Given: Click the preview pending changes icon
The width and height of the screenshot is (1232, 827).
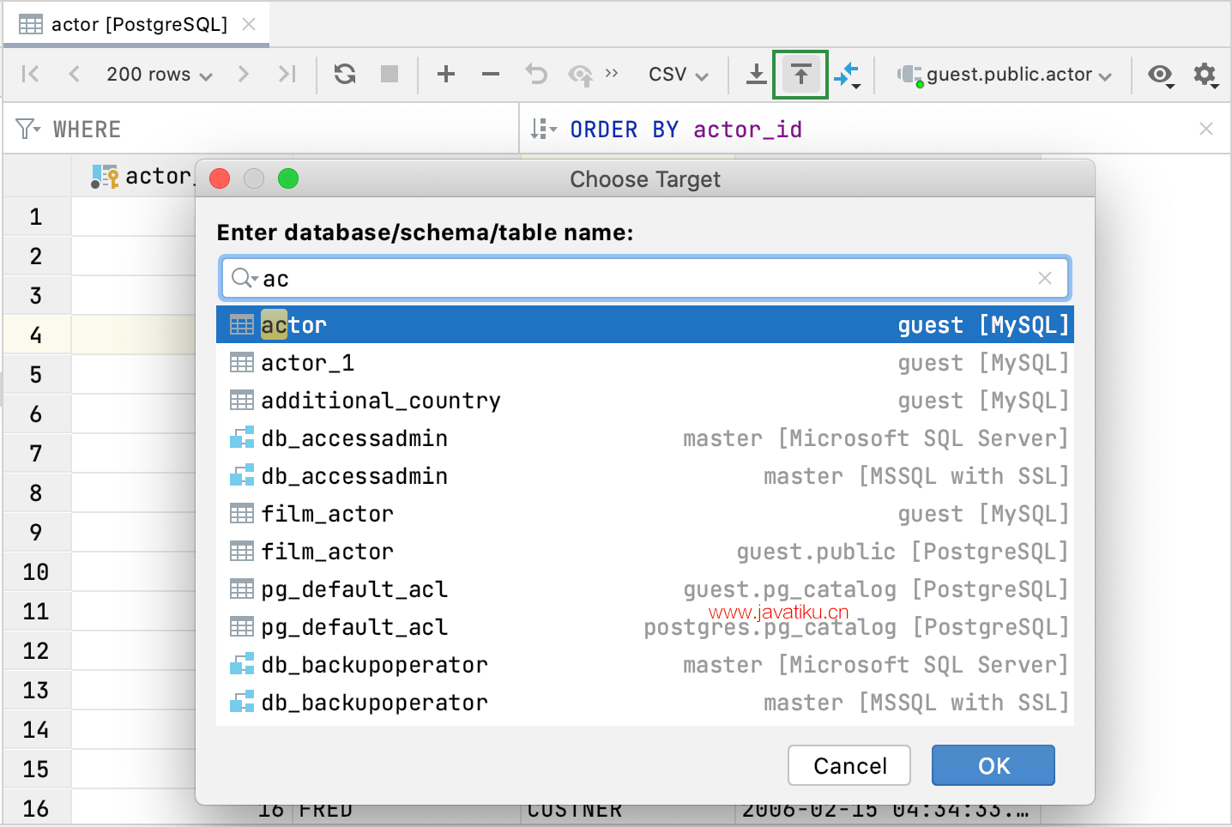Looking at the screenshot, I should pos(581,75).
